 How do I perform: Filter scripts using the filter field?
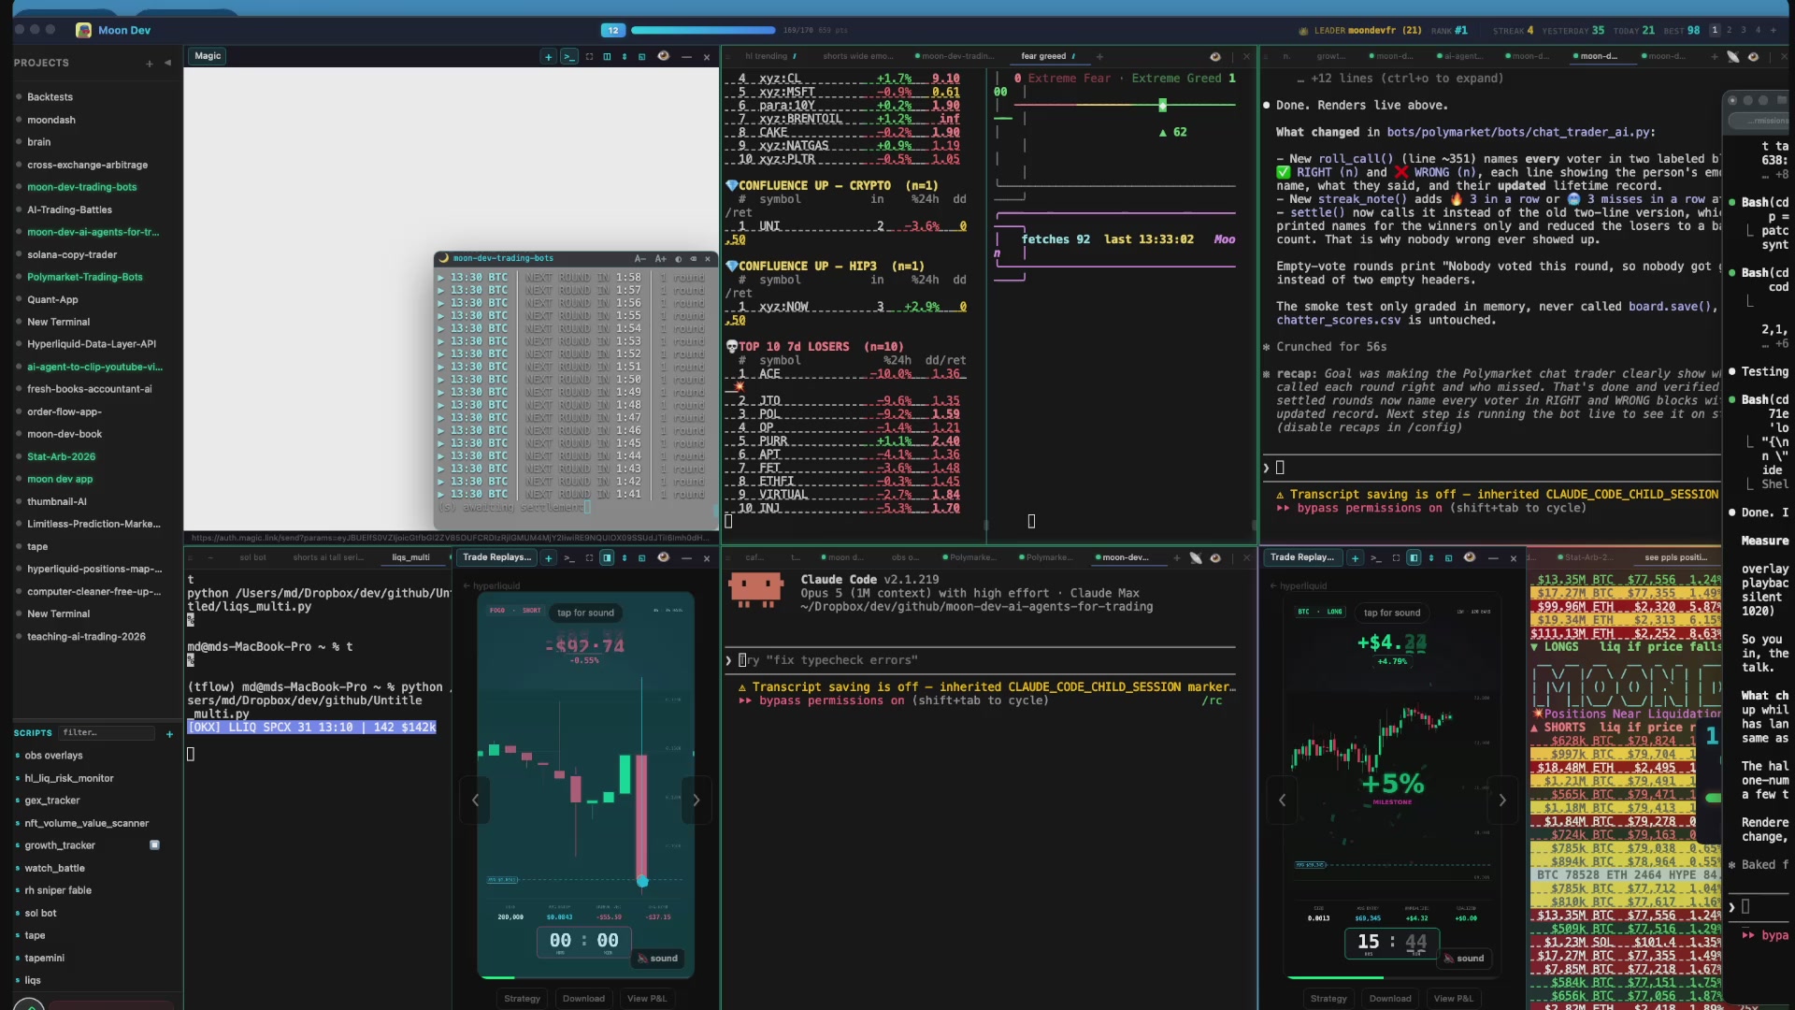(107, 733)
